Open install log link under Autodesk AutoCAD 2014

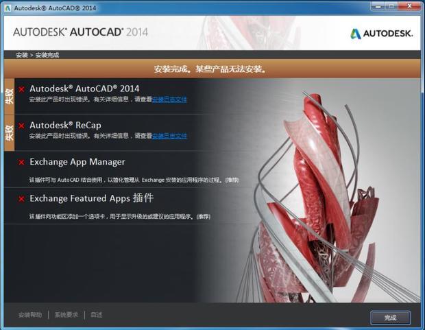click(x=169, y=99)
